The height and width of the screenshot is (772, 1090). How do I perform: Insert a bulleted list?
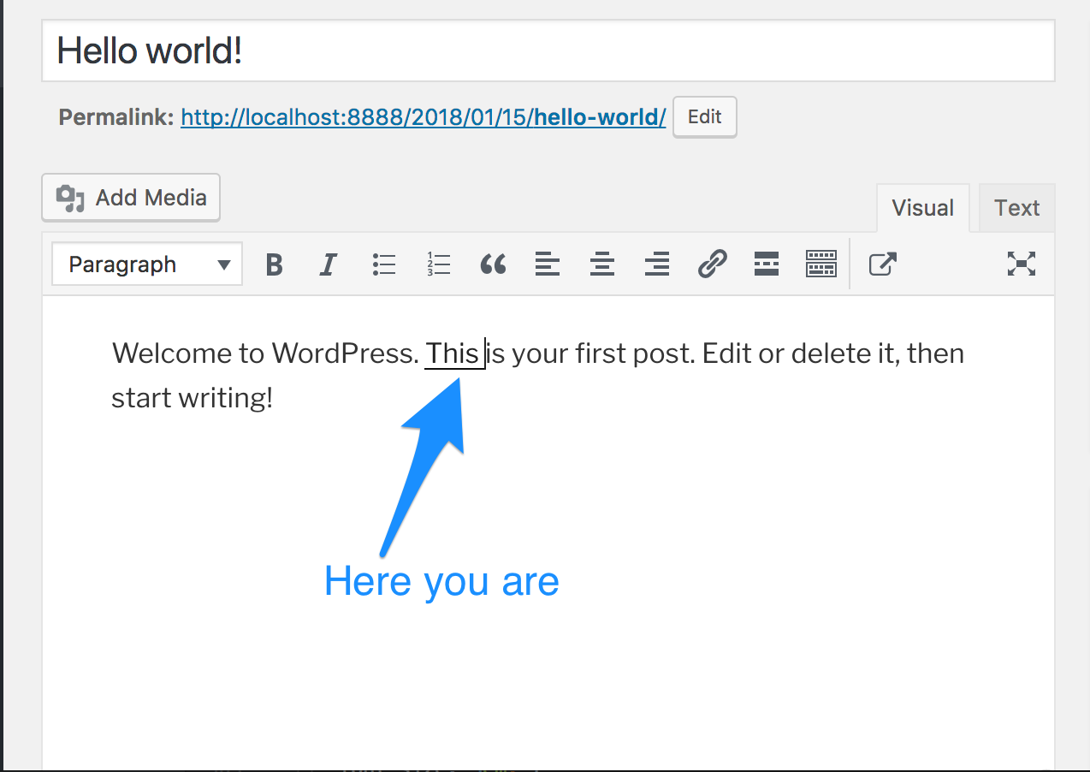tap(384, 264)
